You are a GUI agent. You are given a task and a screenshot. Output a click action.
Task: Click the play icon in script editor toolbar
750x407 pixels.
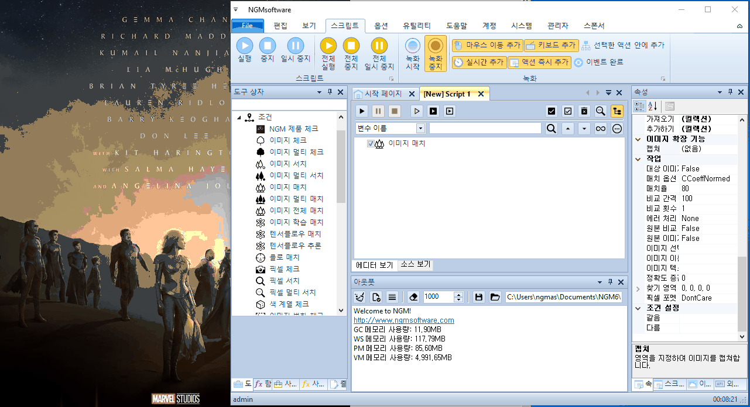(x=362, y=111)
